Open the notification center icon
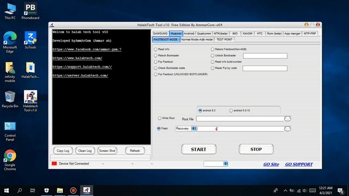 coord(340,191)
